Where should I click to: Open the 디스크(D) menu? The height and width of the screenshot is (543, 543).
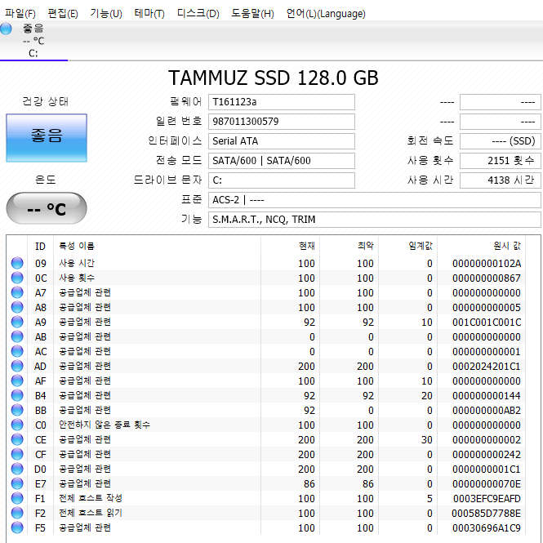tap(198, 14)
